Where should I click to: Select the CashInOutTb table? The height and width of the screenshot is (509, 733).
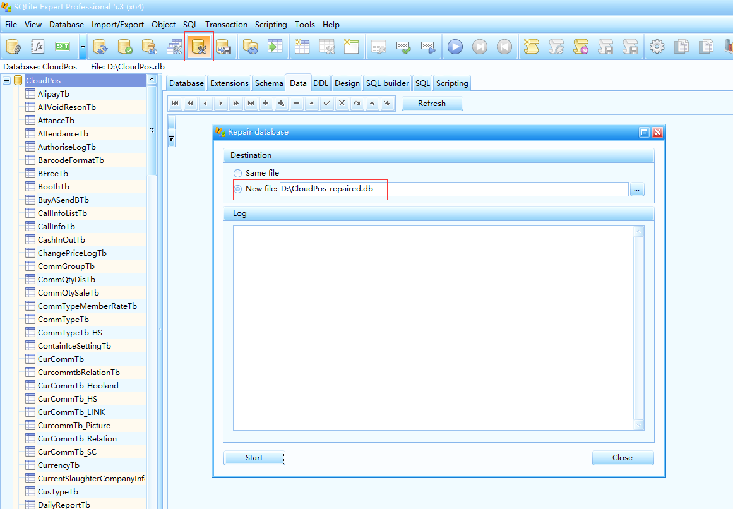[62, 240]
